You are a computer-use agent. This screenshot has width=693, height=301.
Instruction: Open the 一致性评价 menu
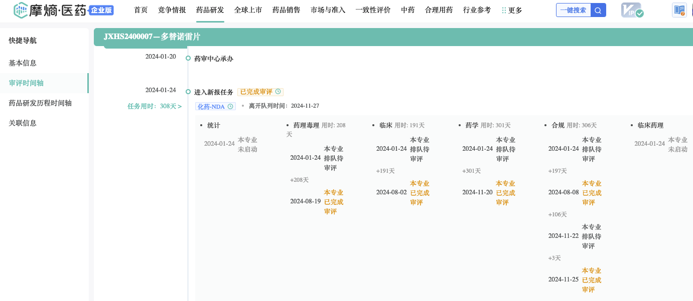point(373,10)
